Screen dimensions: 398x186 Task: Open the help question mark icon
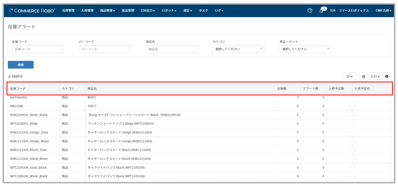pos(310,10)
